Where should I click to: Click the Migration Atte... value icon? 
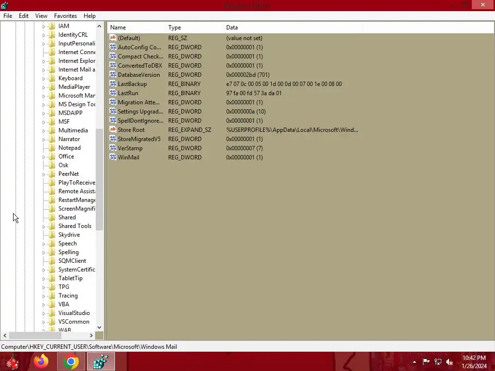click(113, 102)
